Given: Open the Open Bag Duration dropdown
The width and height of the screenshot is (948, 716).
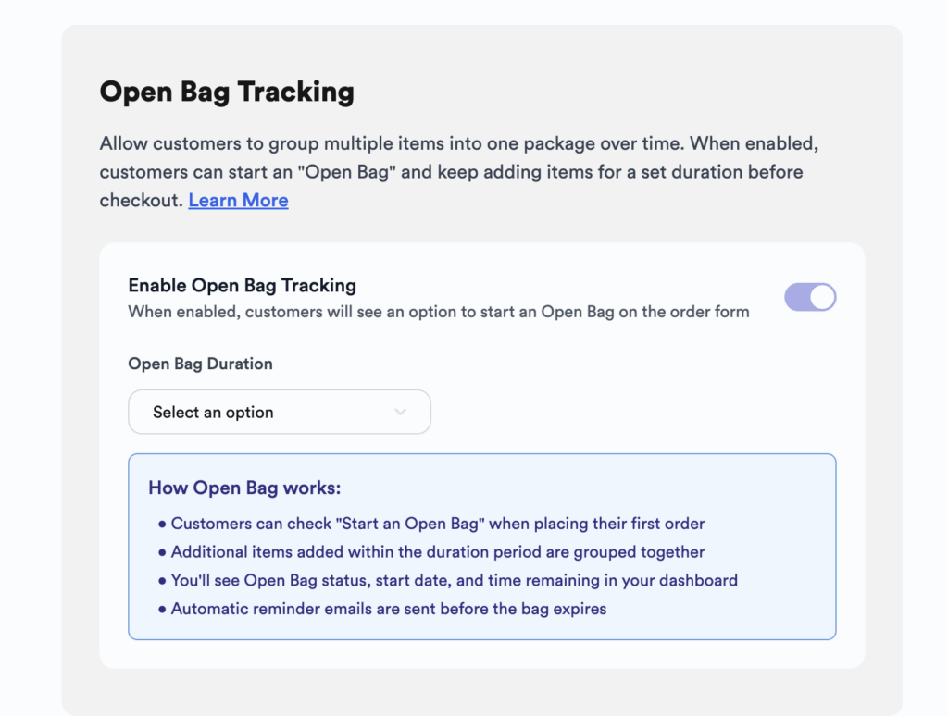Looking at the screenshot, I should coord(279,412).
